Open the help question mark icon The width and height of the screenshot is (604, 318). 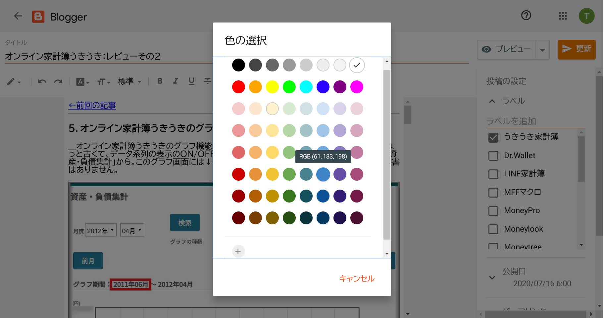coord(526,16)
